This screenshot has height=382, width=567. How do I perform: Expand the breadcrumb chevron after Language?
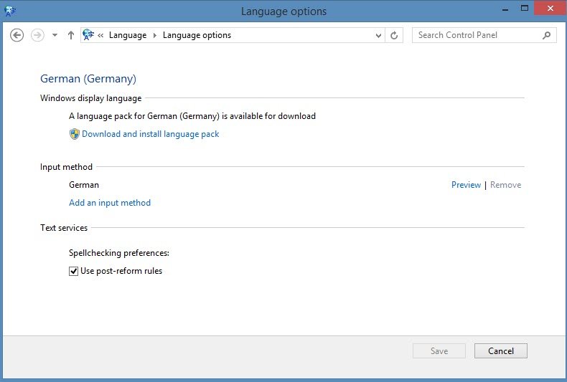point(154,35)
